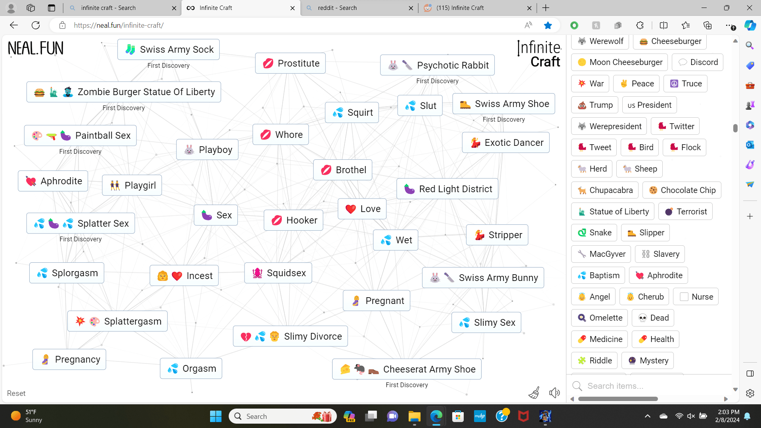Click the sidebar add plus icon

click(x=750, y=216)
